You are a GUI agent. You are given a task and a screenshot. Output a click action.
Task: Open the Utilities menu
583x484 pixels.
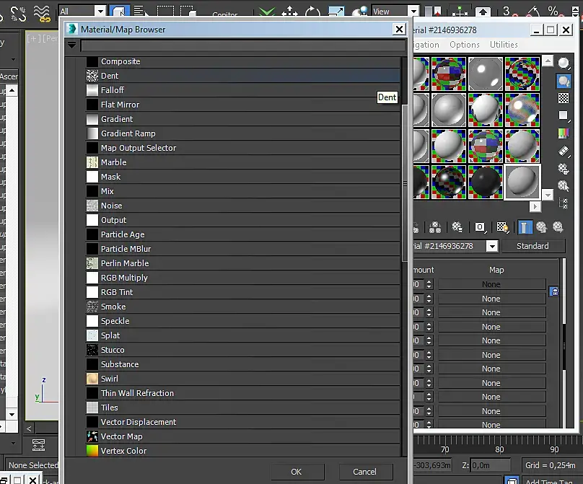tap(504, 45)
